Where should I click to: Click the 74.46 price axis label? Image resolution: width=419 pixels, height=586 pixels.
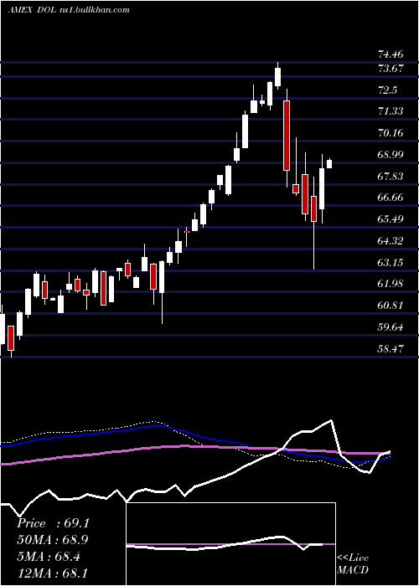pos(391,54)
